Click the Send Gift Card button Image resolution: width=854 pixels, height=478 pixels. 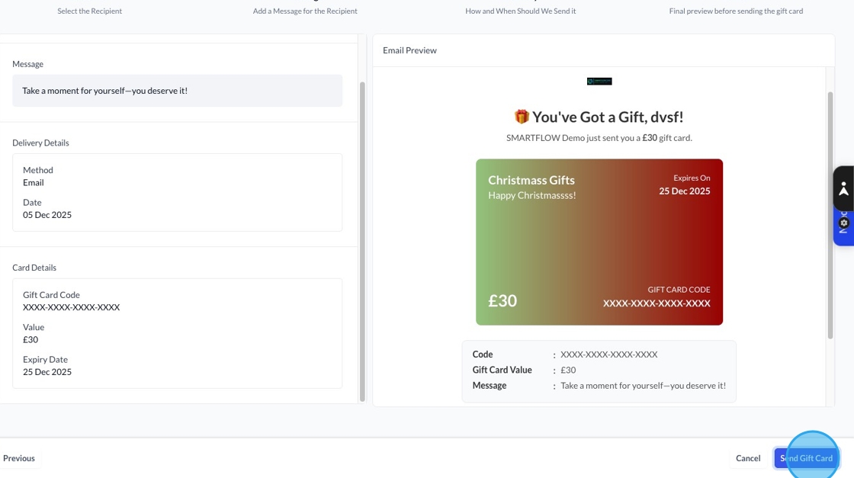(806, 458)
